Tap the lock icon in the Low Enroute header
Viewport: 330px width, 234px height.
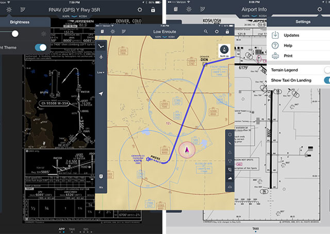pos(227,31)
